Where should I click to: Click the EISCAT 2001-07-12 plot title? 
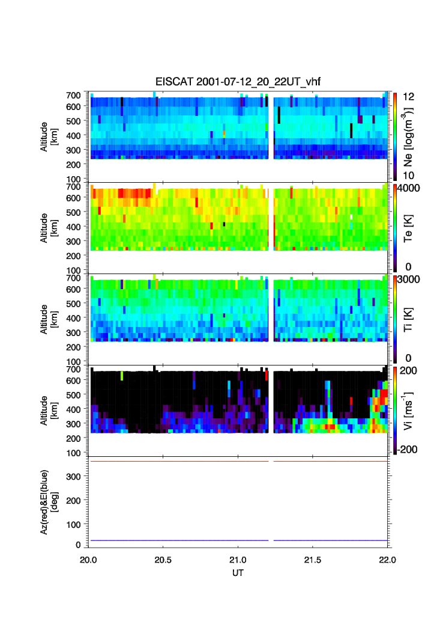238,82
